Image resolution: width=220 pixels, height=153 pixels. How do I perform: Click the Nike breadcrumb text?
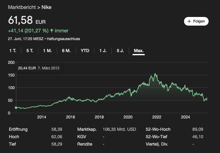46,7
